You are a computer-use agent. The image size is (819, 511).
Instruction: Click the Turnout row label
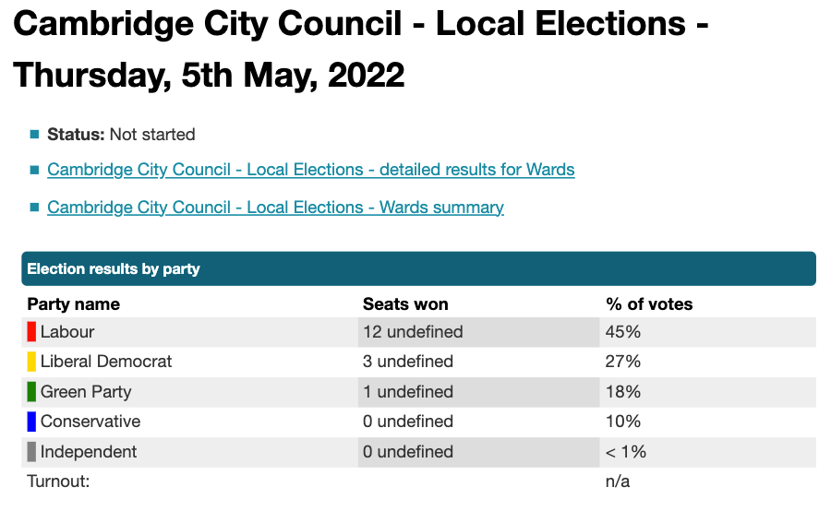[58, 481]
